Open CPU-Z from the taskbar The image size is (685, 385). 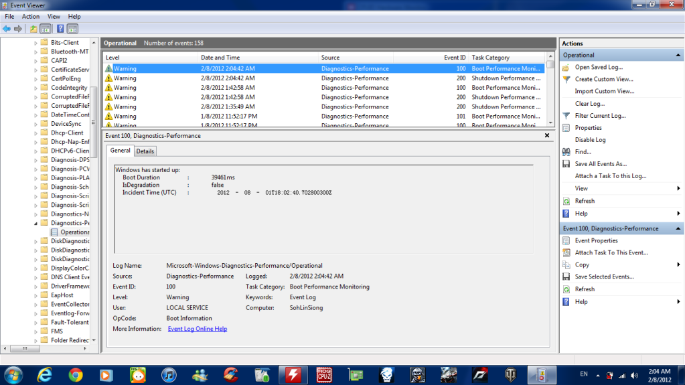click(x=324, y=374)
